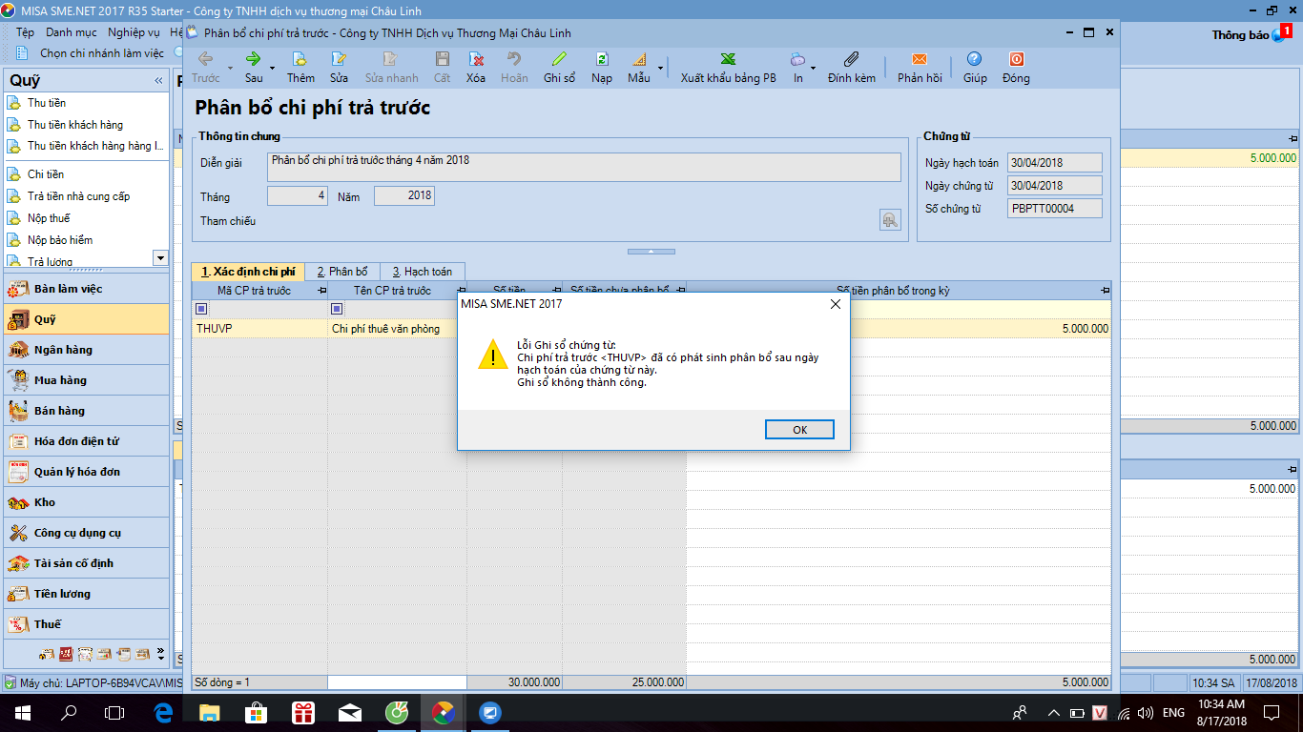Click the Tham chiếu reference picker icon
Screen dimensions: 1303x732
(890, 220)
